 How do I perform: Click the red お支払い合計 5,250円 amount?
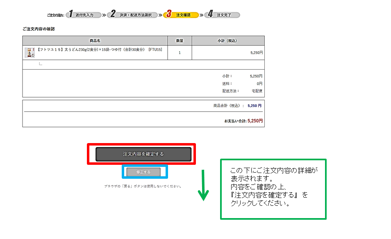pos(255,121)
